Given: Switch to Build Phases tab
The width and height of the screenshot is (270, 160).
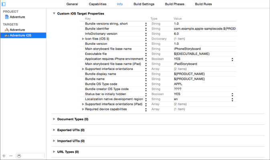Looking at the screenshot, I should [x=175, y=4].
